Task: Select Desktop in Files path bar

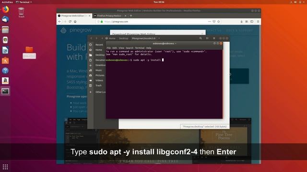Action: [124, 38]
